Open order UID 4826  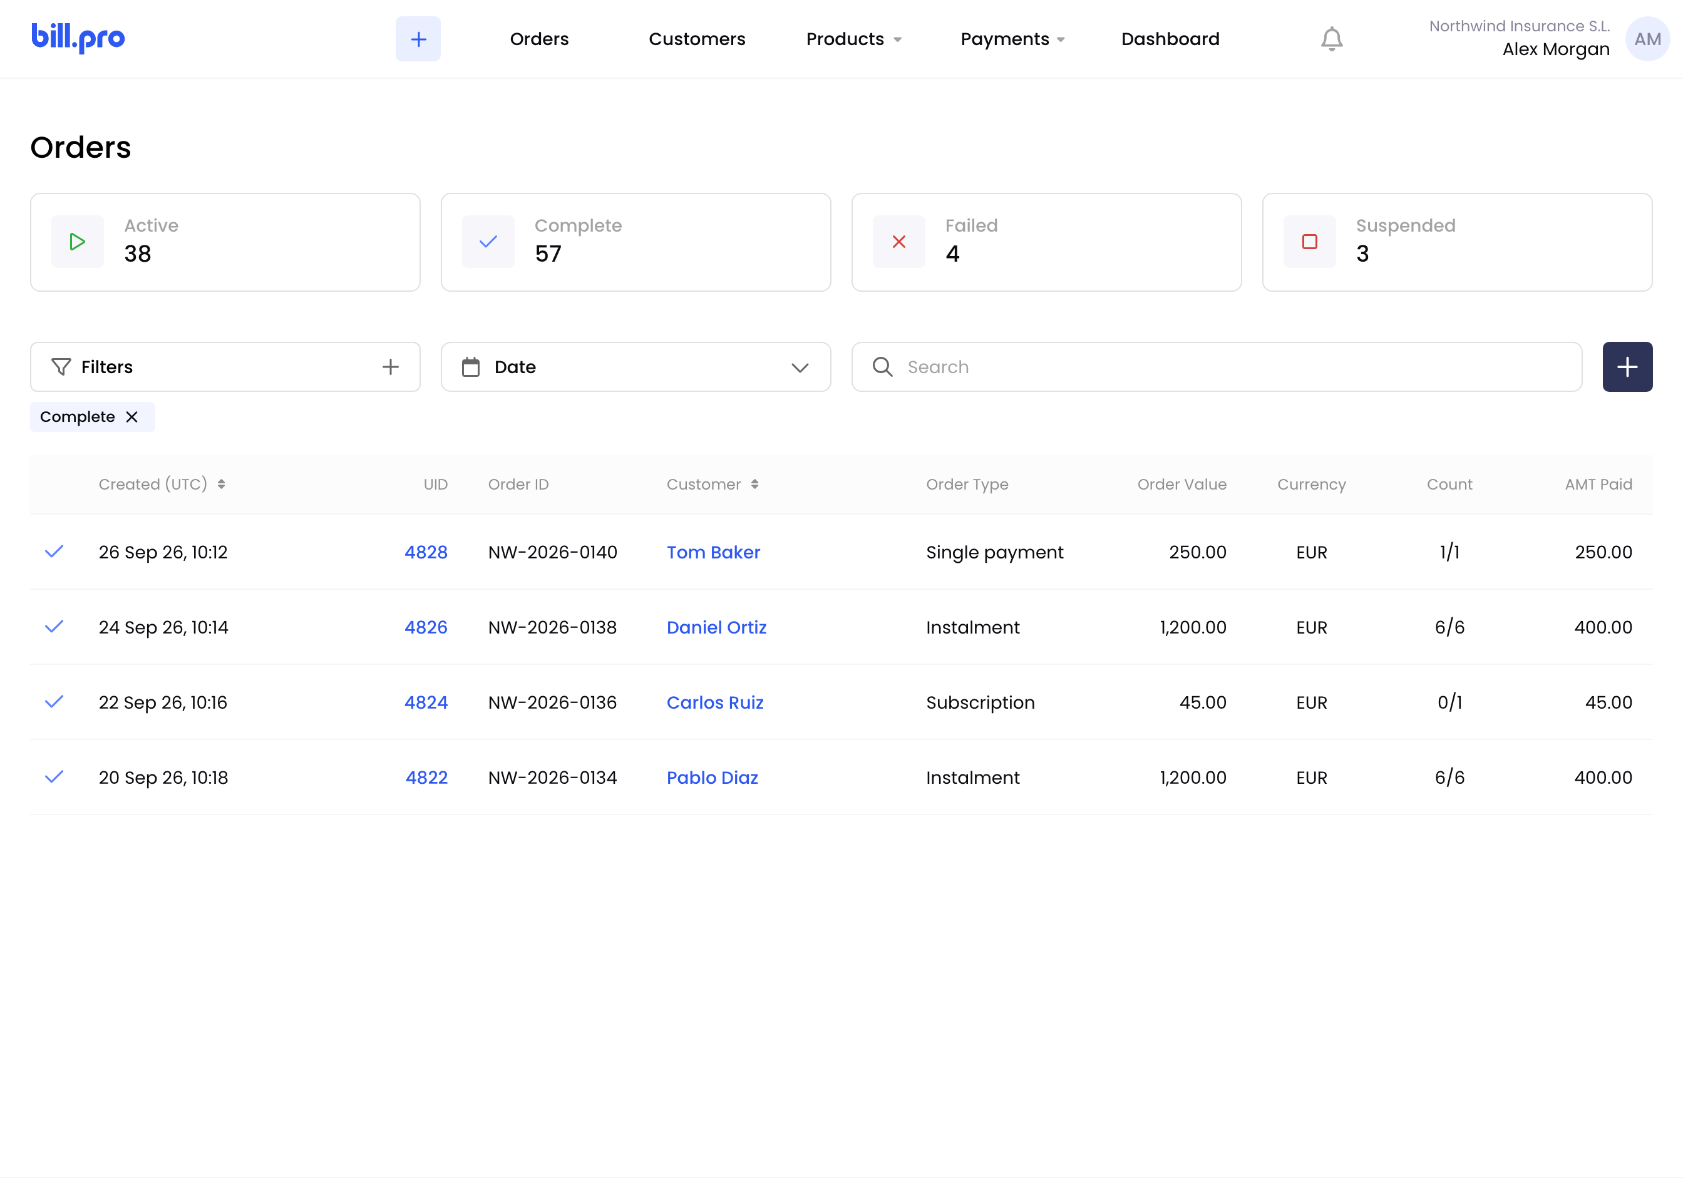click(426, 627)
